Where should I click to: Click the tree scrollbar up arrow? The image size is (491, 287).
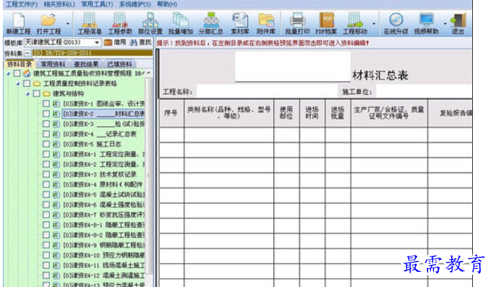pyautogui.click(x=149, y=73)
